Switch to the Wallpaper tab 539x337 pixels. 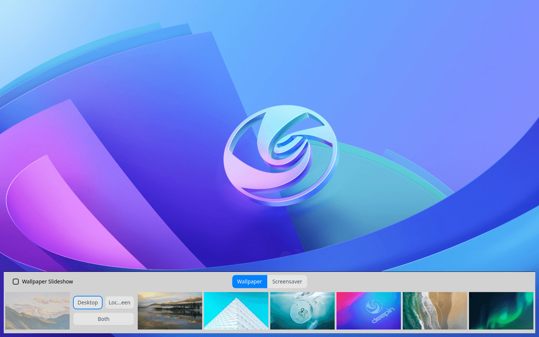tap(250, 282)
